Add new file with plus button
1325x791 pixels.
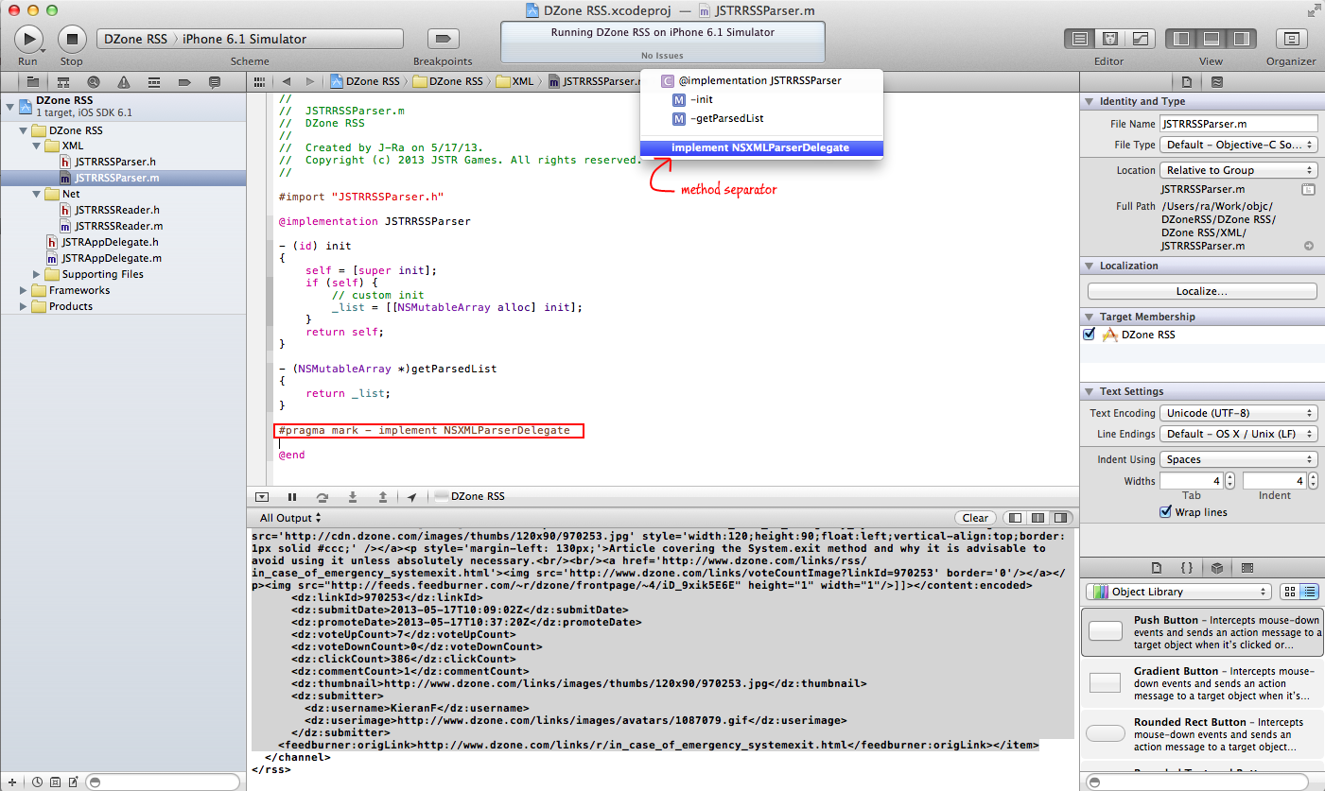point(12,782)
